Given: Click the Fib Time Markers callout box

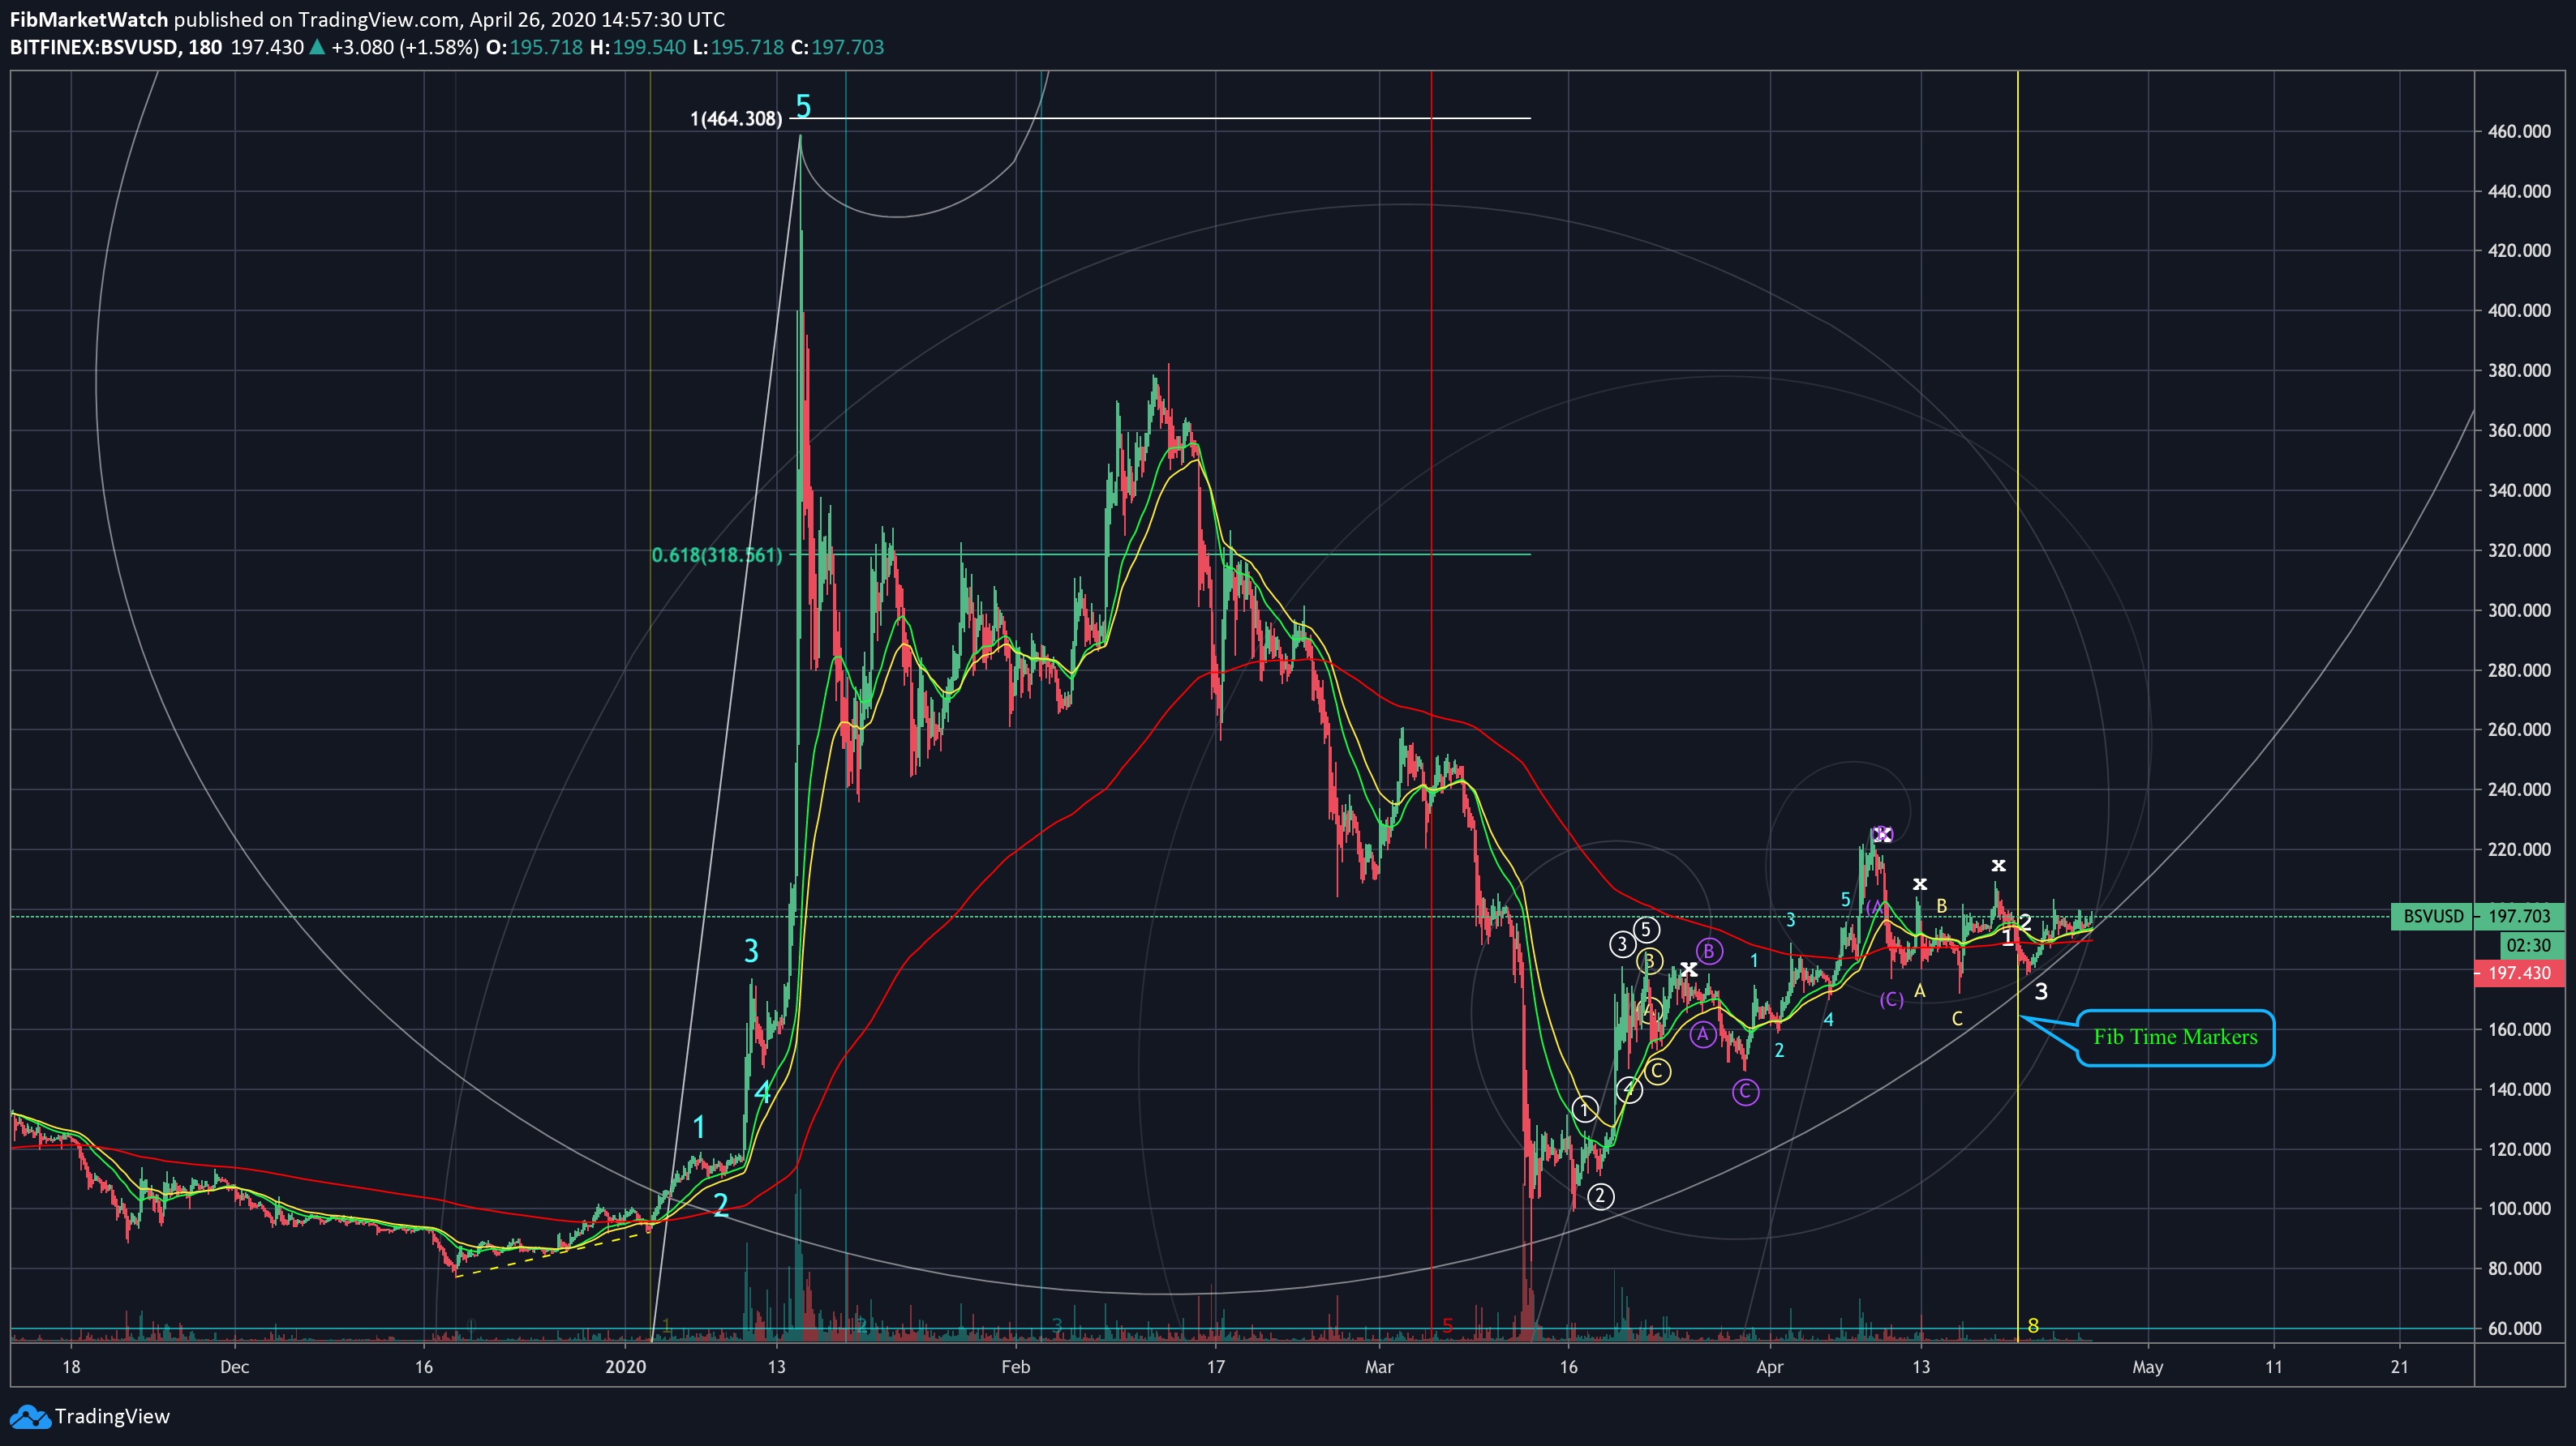Looking at the screenshot, I should click(2175, 1037).
